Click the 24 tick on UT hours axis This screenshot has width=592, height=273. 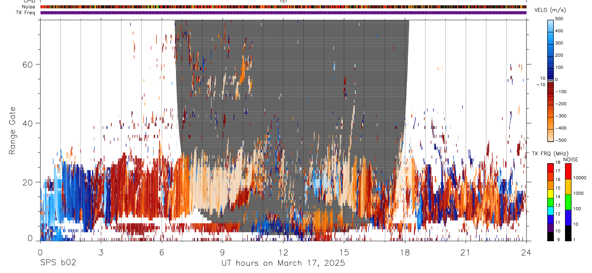click(526, 252)
